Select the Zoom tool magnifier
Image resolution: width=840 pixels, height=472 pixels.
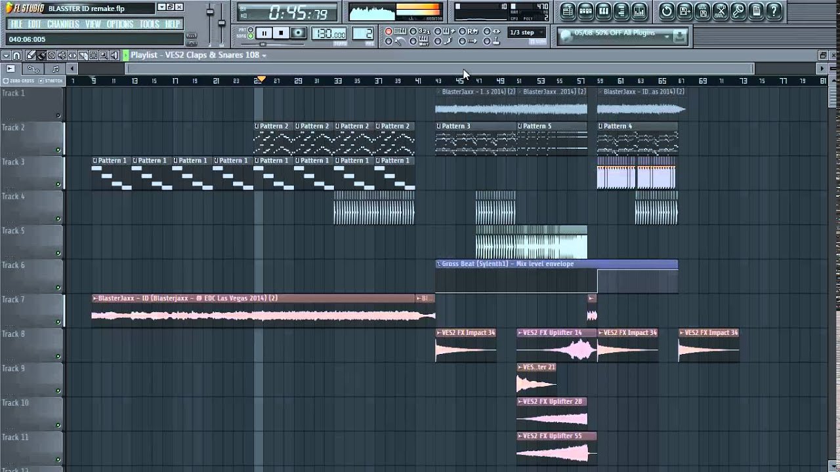tap(104, 56)
